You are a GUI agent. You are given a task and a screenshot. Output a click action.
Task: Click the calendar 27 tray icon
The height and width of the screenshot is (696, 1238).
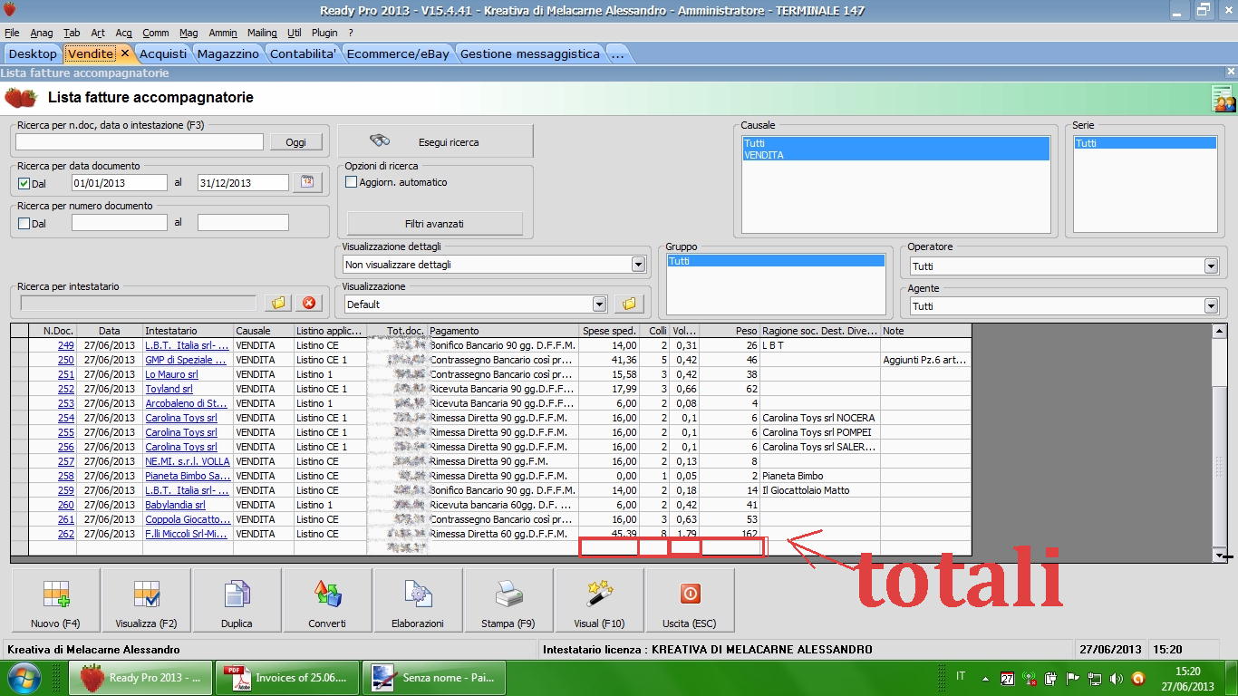click(1007, 678)
